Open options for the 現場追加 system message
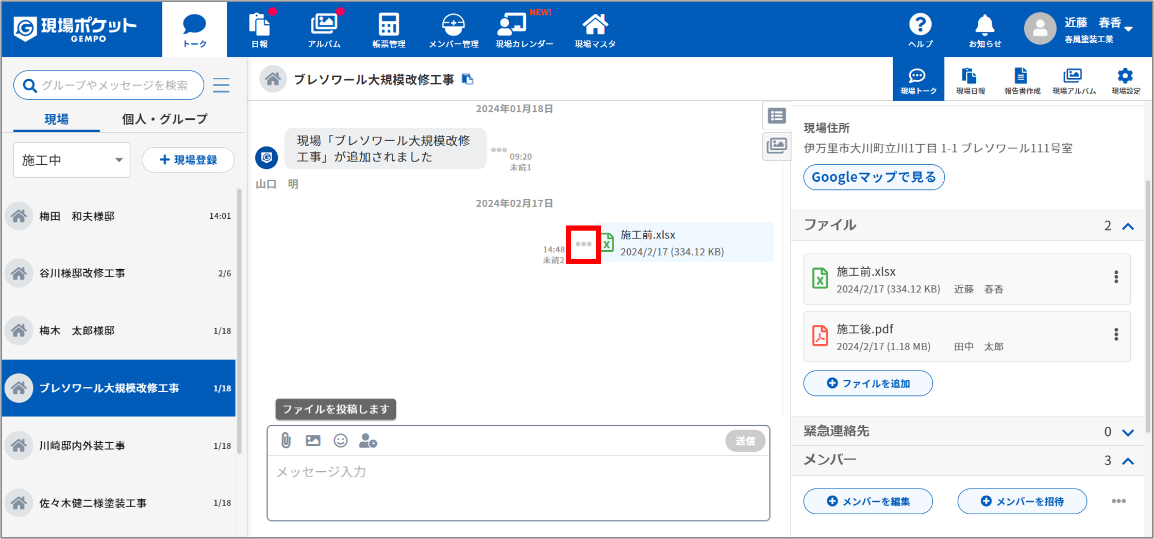The width and height of the screenshot is (1154, 539). tap(498, 150)
